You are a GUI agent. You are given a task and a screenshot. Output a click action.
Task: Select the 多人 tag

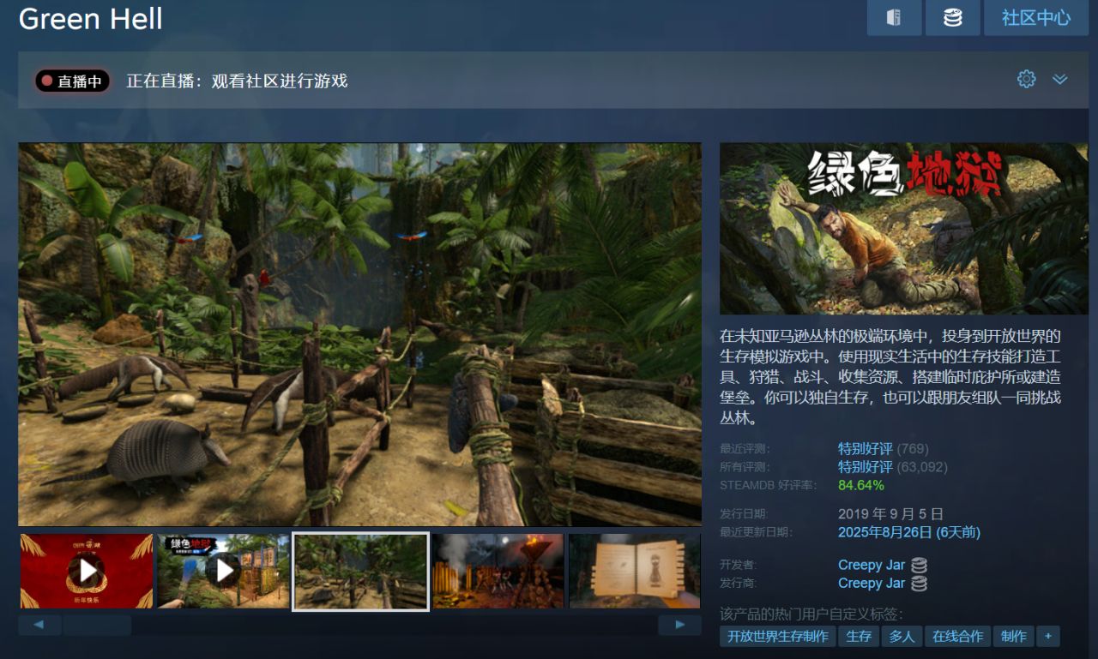[x=902, y=636]
